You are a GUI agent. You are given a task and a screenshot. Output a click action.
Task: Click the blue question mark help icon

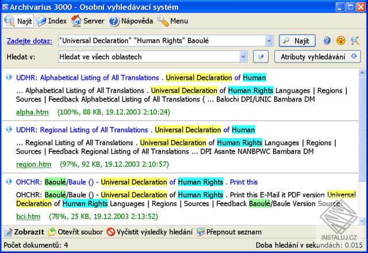coord(327,41)
